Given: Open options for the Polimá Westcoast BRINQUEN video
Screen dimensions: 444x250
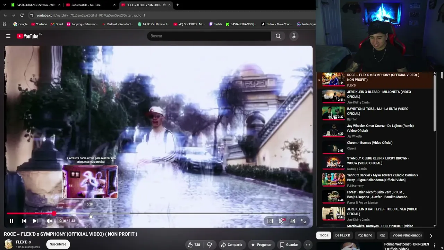Looking at the screenshot, I should (434, 245).
